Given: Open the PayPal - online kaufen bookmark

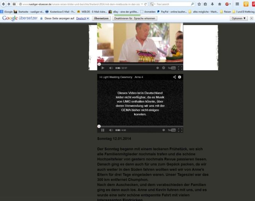Looking at the screenshot, I should [x=172, y=12].
